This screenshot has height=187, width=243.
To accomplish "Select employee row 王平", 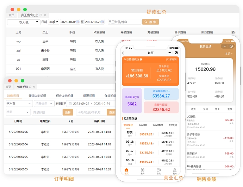I will [61, 41].
